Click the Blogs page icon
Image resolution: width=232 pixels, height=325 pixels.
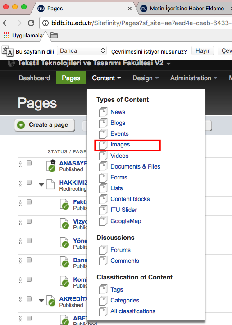[103, 123]
